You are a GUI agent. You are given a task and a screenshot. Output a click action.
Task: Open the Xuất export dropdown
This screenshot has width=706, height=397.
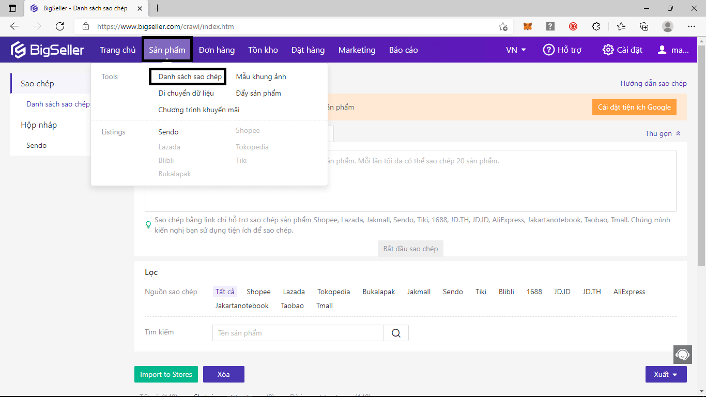pyautogui.click(x=666, y=374)
